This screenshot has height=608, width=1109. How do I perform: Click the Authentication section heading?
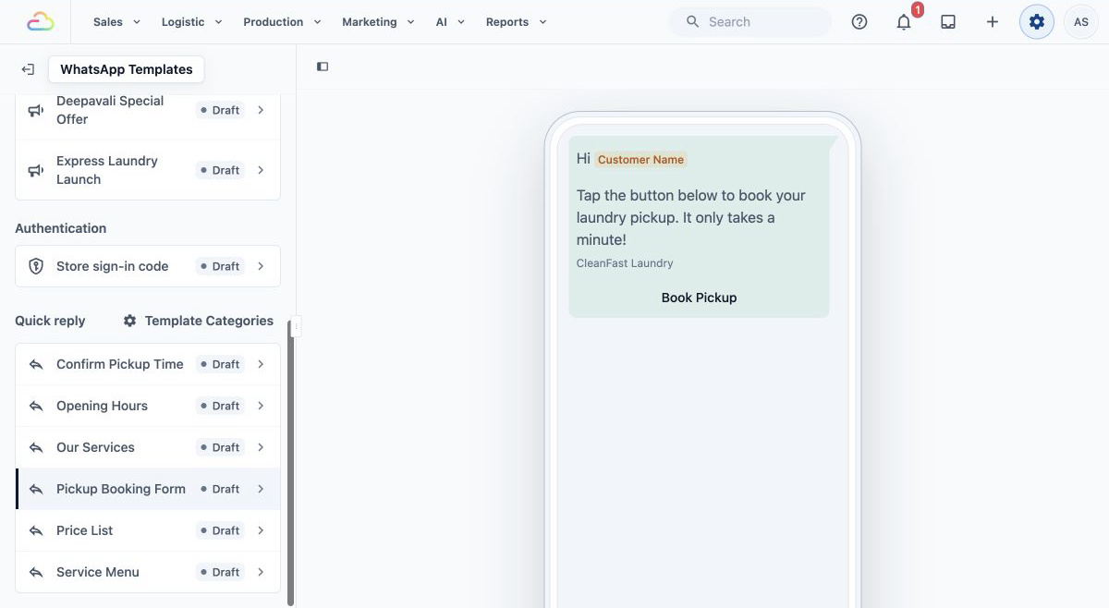point(60,228)
